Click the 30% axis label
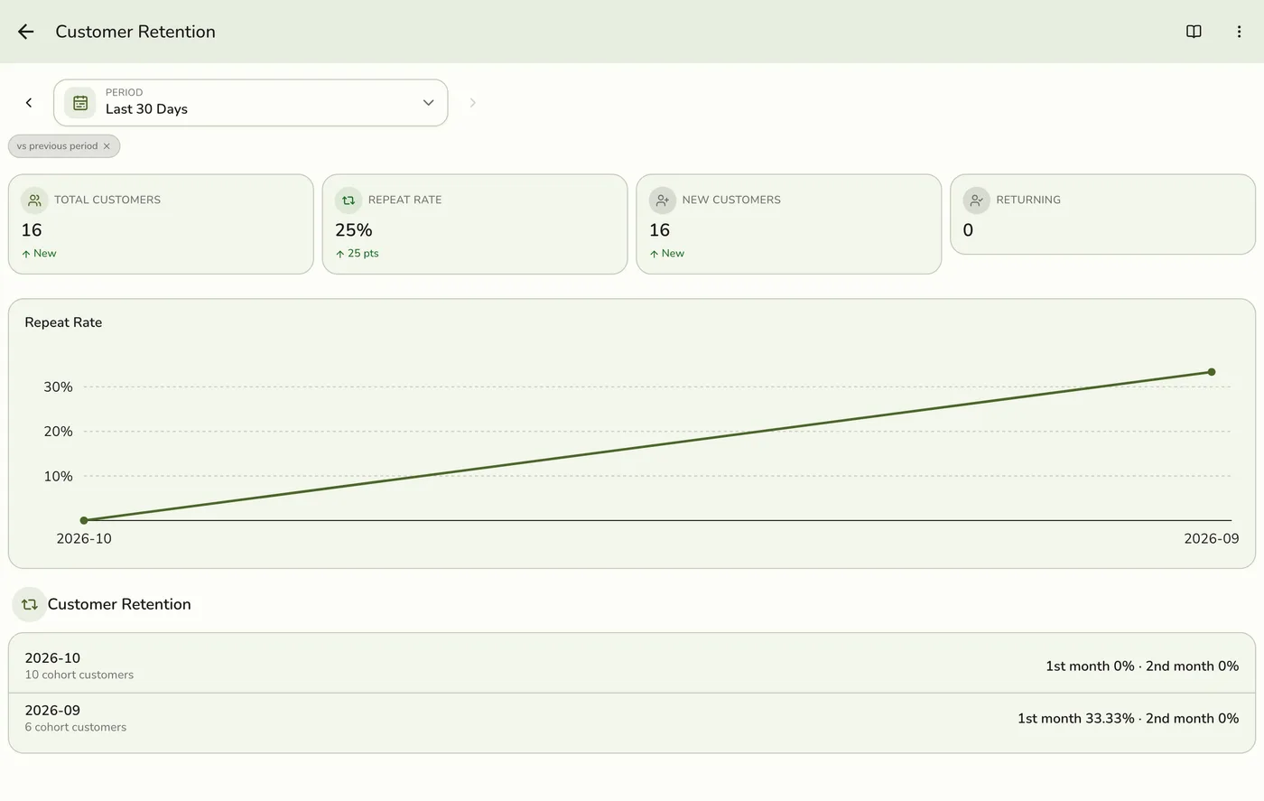Viewport: 1264px width, 801px height. click(59, 387)
